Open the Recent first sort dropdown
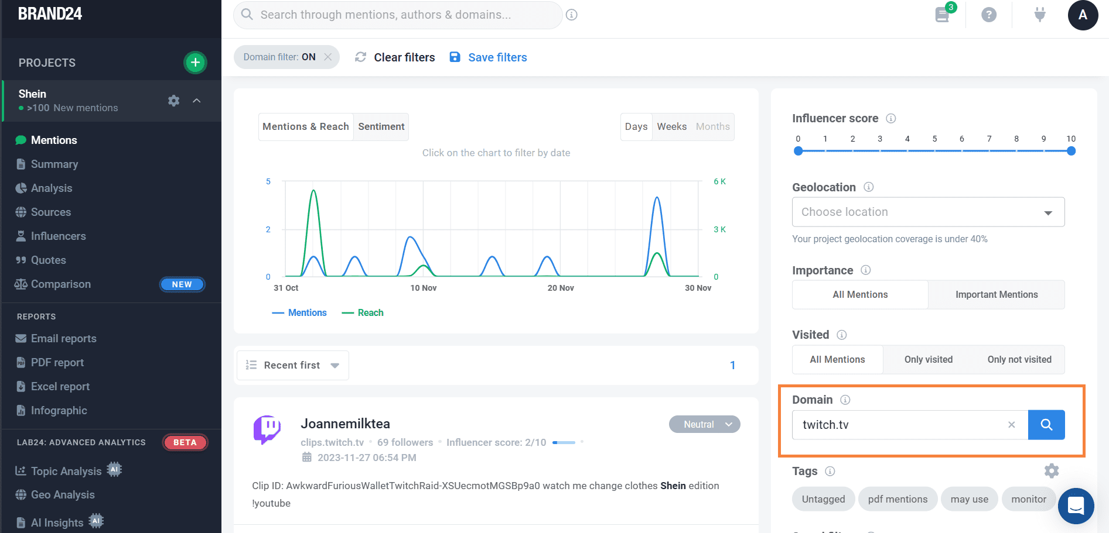Image resolution: width=1109 pixels, height=533 pixels. tap(292, 365)
